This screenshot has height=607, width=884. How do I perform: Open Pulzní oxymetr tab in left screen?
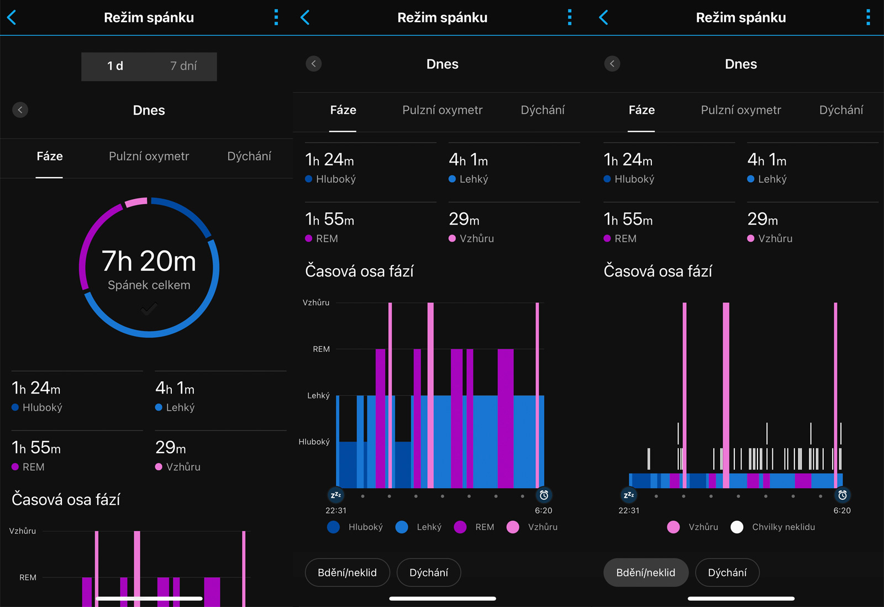[149, 156]
